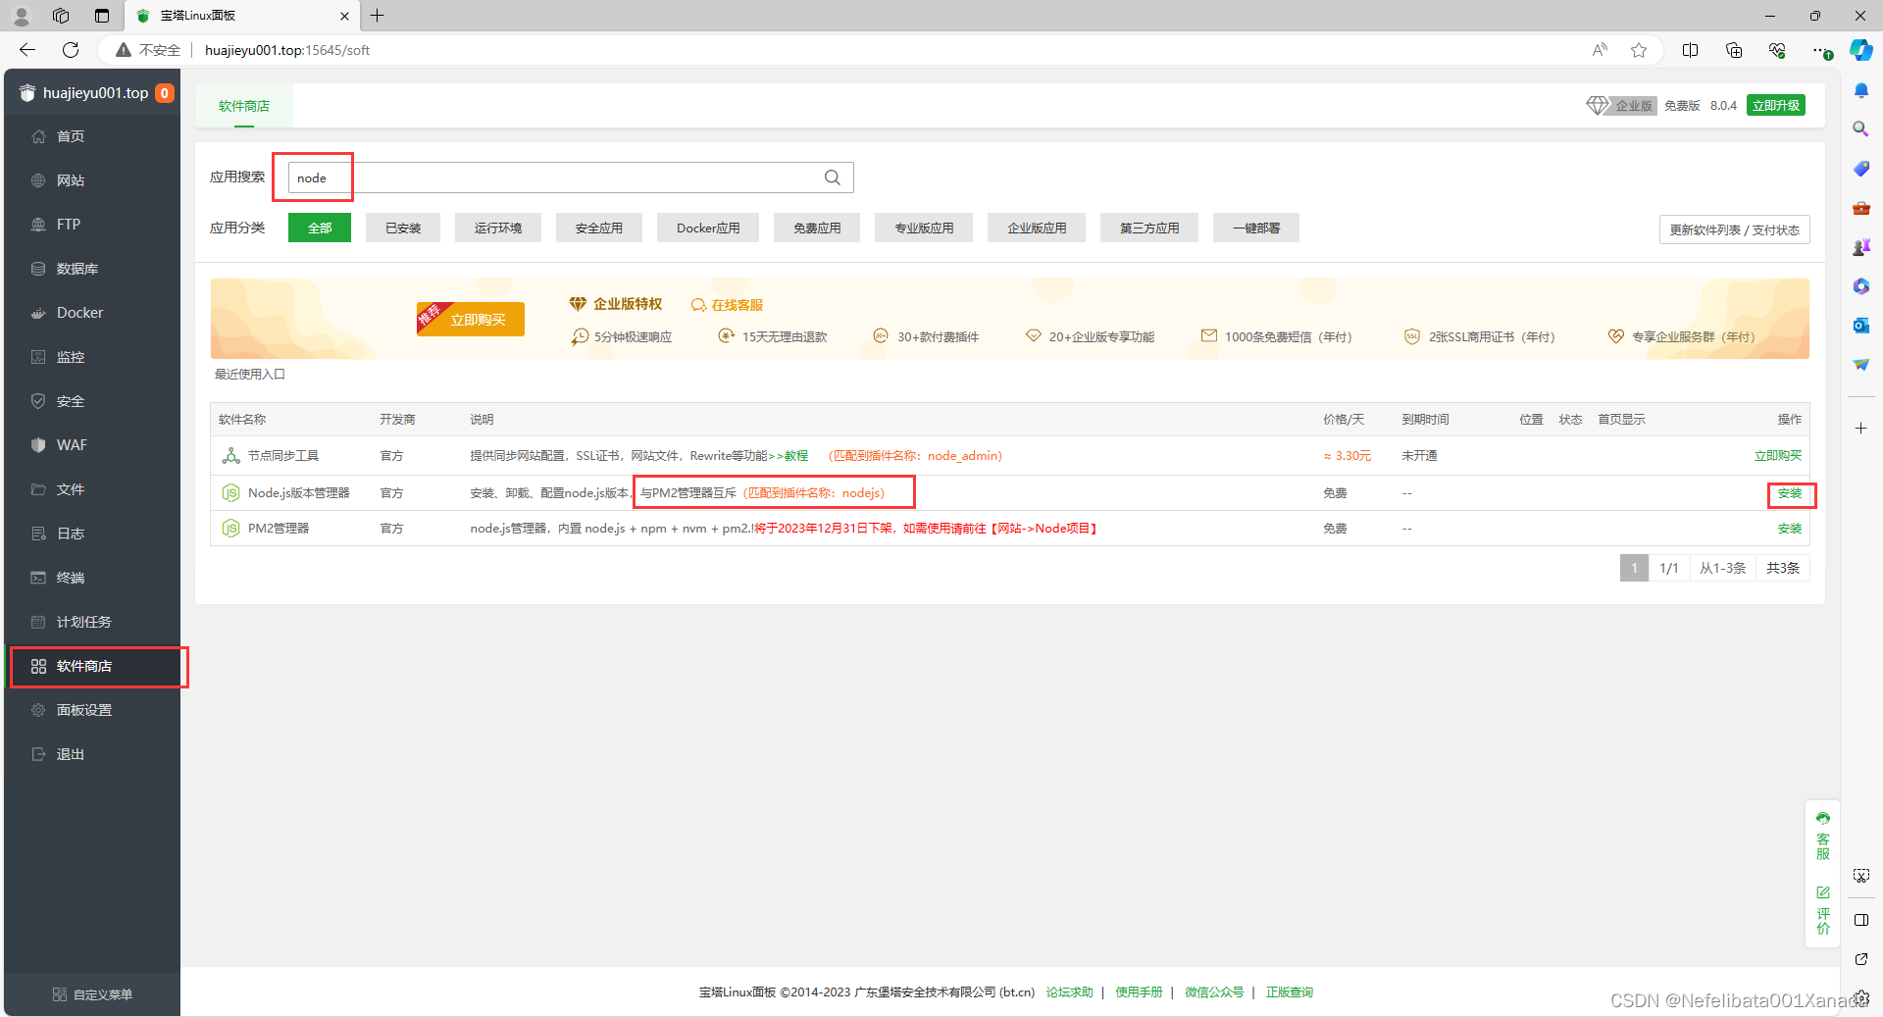Select the 免费应用 category filter
Image resolution: width=1883 pixels, height=1017 pixels.
[817, 228]
